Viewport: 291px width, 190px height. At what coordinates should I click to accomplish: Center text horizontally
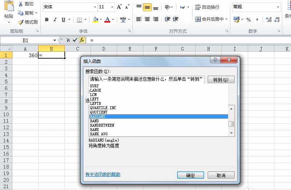point(147,19)
